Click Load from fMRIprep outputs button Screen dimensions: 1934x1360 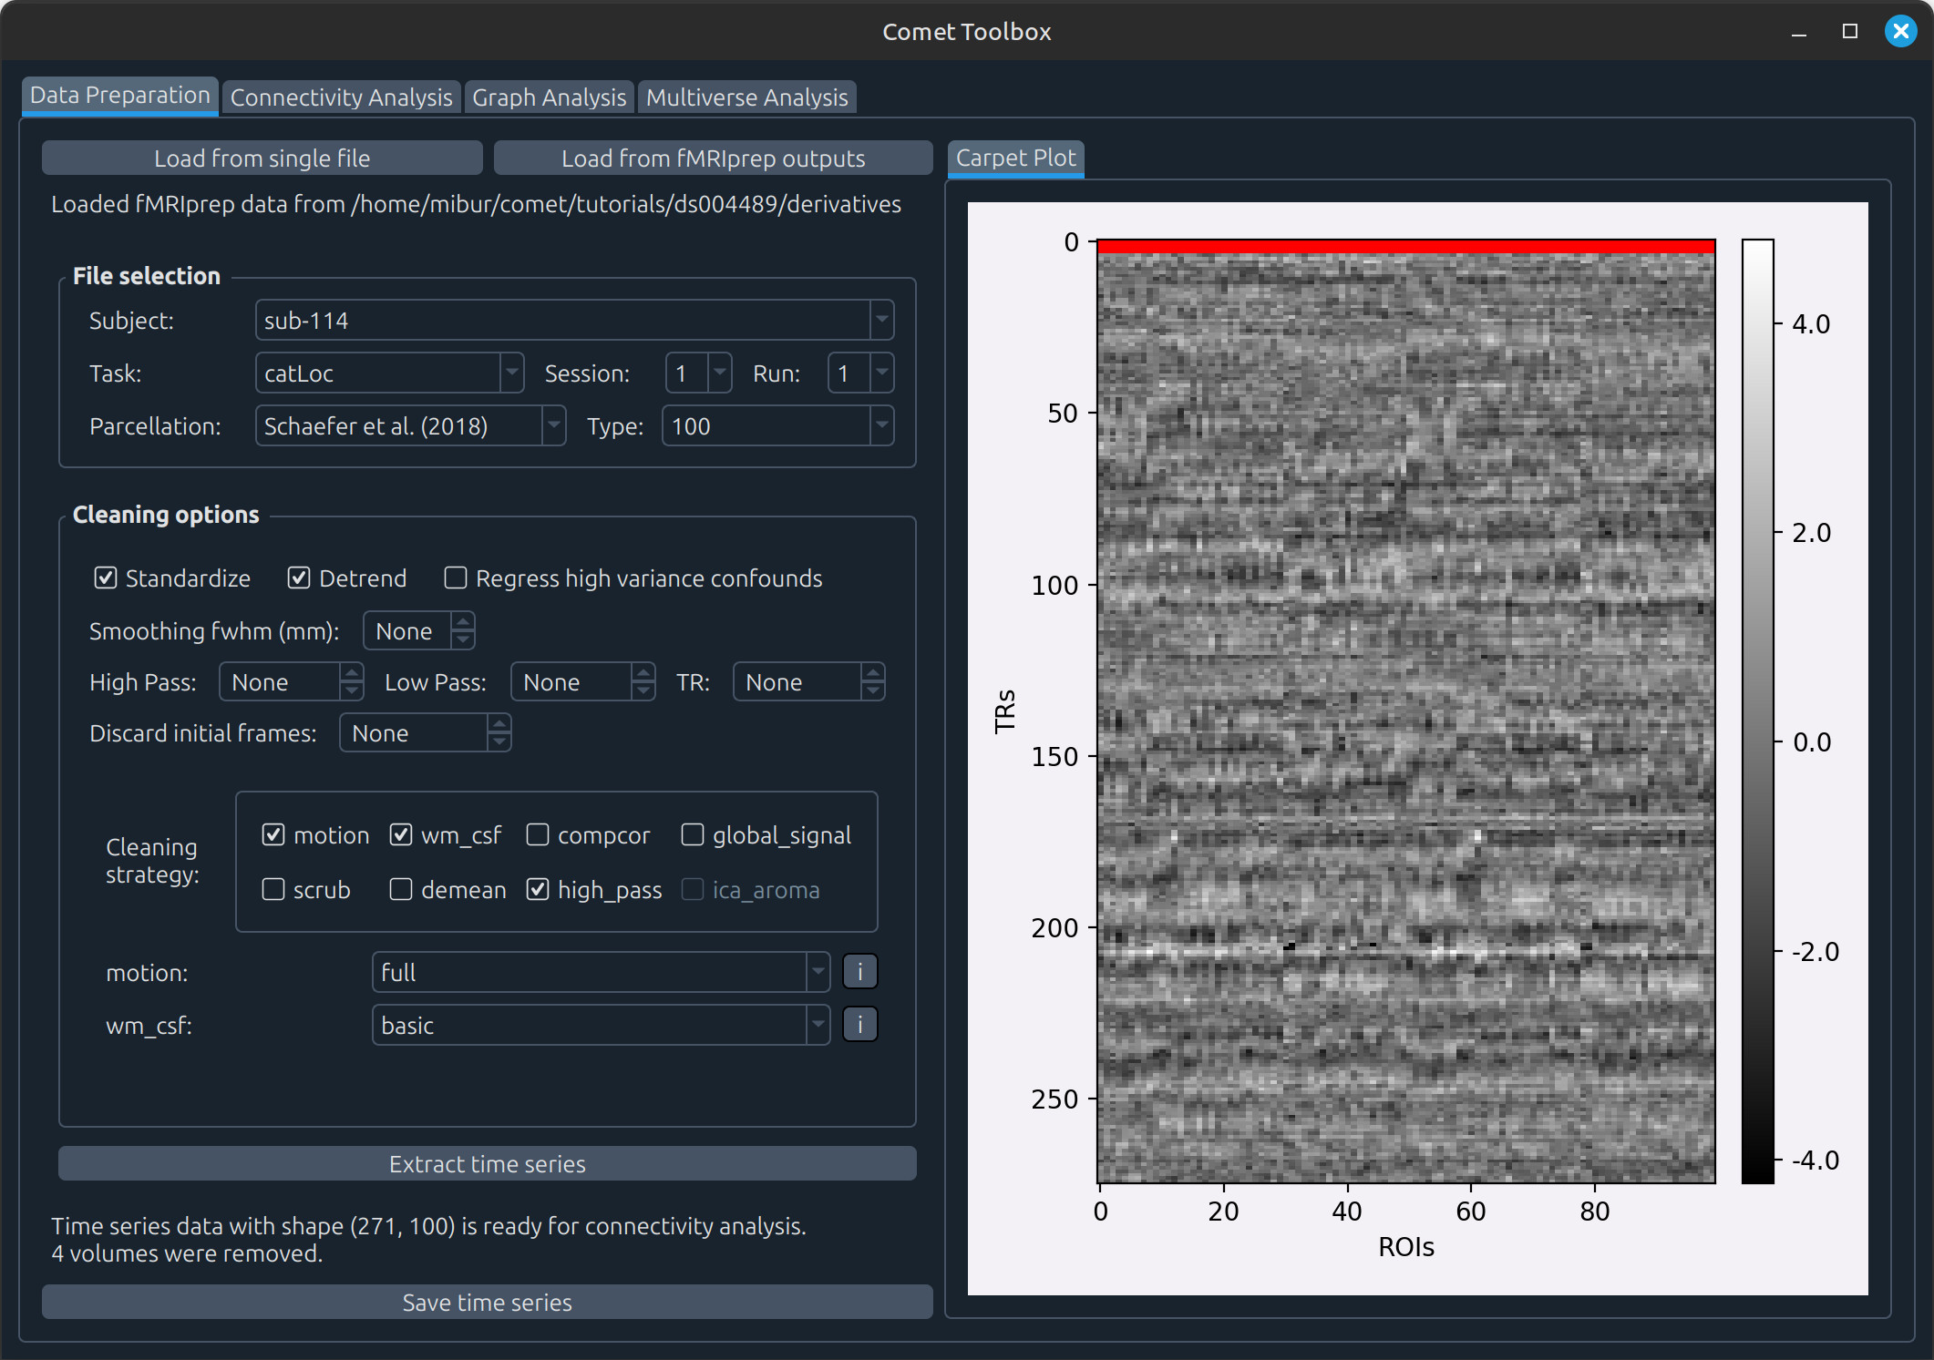tap(713, 158)
